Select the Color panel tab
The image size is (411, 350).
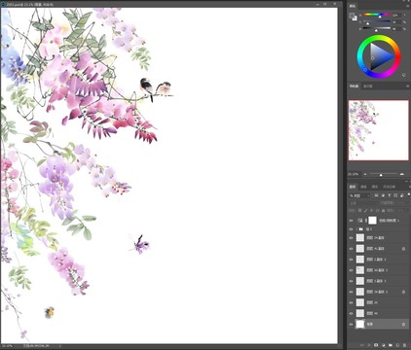pyautogui.click(x=353, y=6)
